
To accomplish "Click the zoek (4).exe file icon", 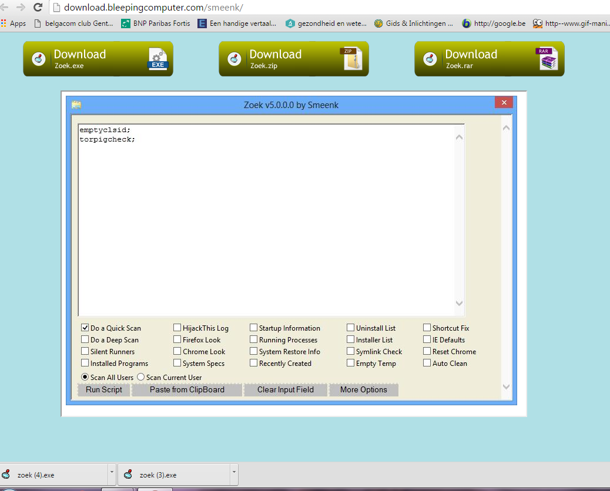I will point(6,475).
